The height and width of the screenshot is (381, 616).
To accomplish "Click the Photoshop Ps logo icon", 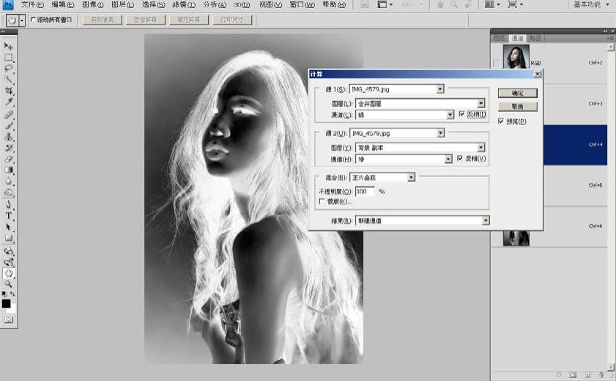I will [x=8, y=4].
